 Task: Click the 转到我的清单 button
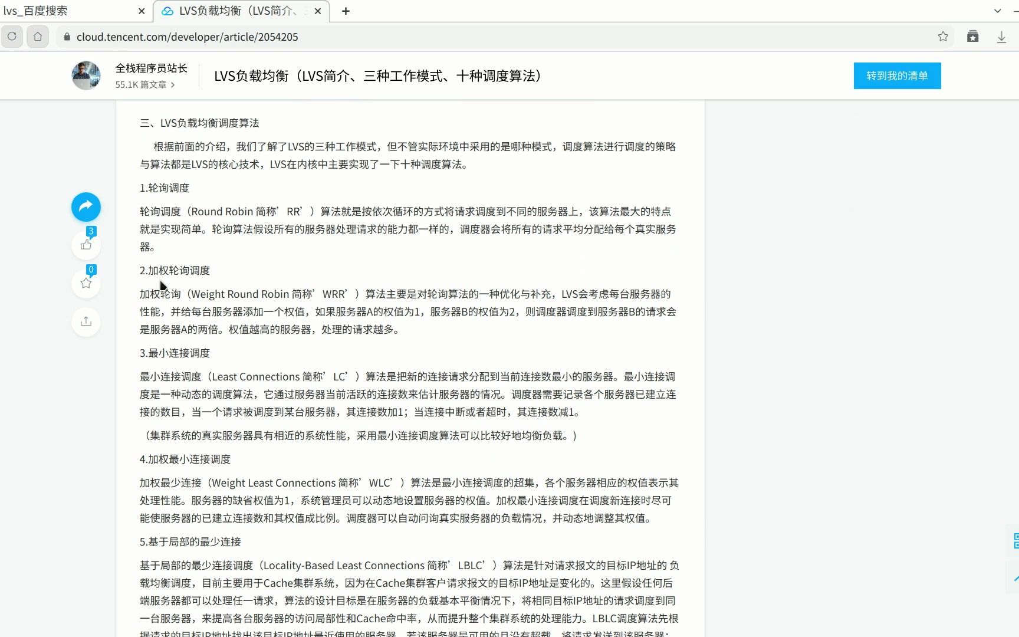tap(897, 75)
